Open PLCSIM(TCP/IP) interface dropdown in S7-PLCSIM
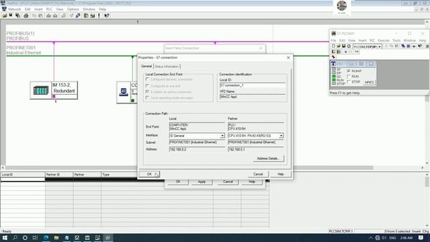This screenshot has height=242, width=430. [379, 46]
